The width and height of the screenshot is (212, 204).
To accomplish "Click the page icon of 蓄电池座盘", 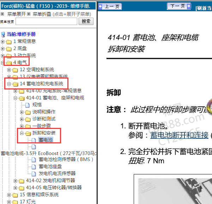I will [x=34, y=167].
